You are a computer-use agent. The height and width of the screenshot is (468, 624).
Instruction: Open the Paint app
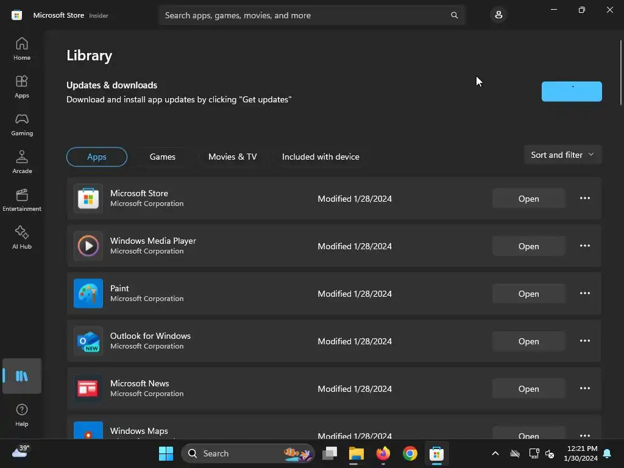click(x=528, y=294)
